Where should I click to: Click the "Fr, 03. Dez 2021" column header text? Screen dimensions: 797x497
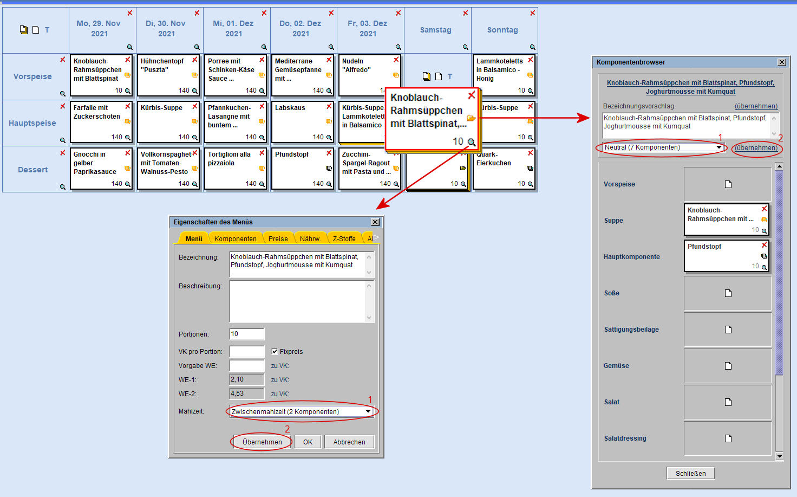point(368,29)
